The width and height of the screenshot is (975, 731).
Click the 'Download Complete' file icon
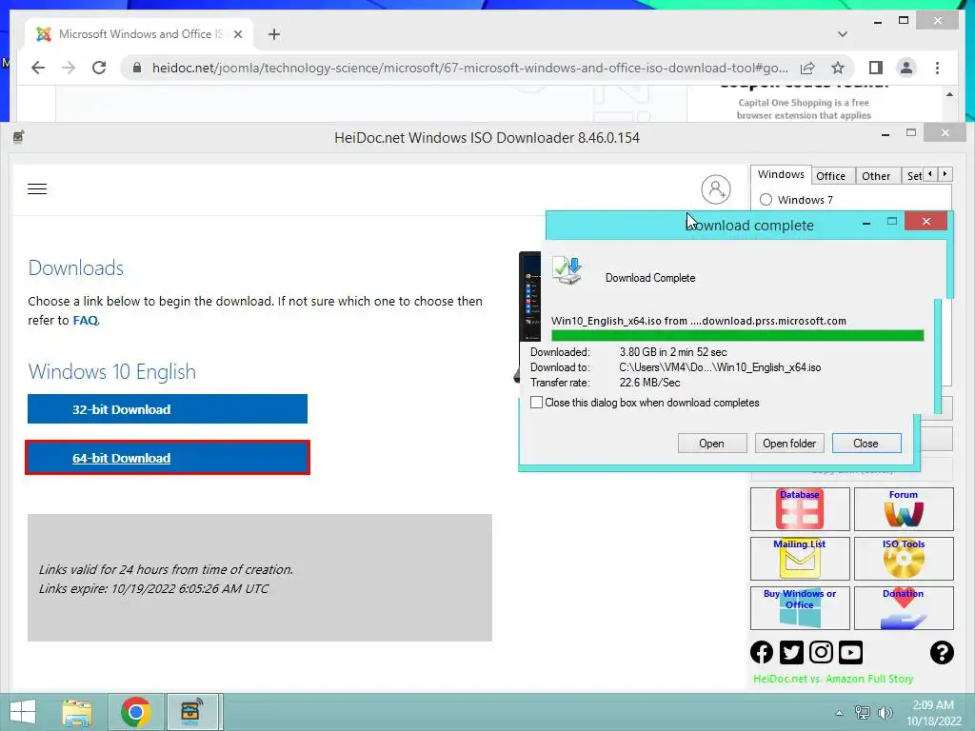click(567, 270)
